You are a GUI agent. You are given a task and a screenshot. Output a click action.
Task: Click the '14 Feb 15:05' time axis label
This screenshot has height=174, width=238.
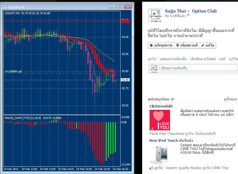click(x=84, y=169)
